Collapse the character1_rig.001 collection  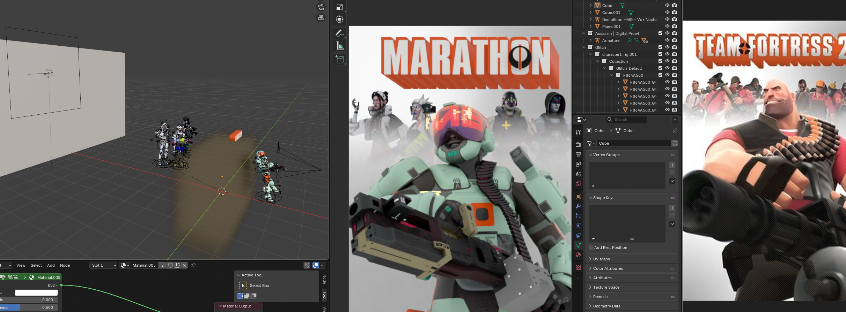[590, 54]
